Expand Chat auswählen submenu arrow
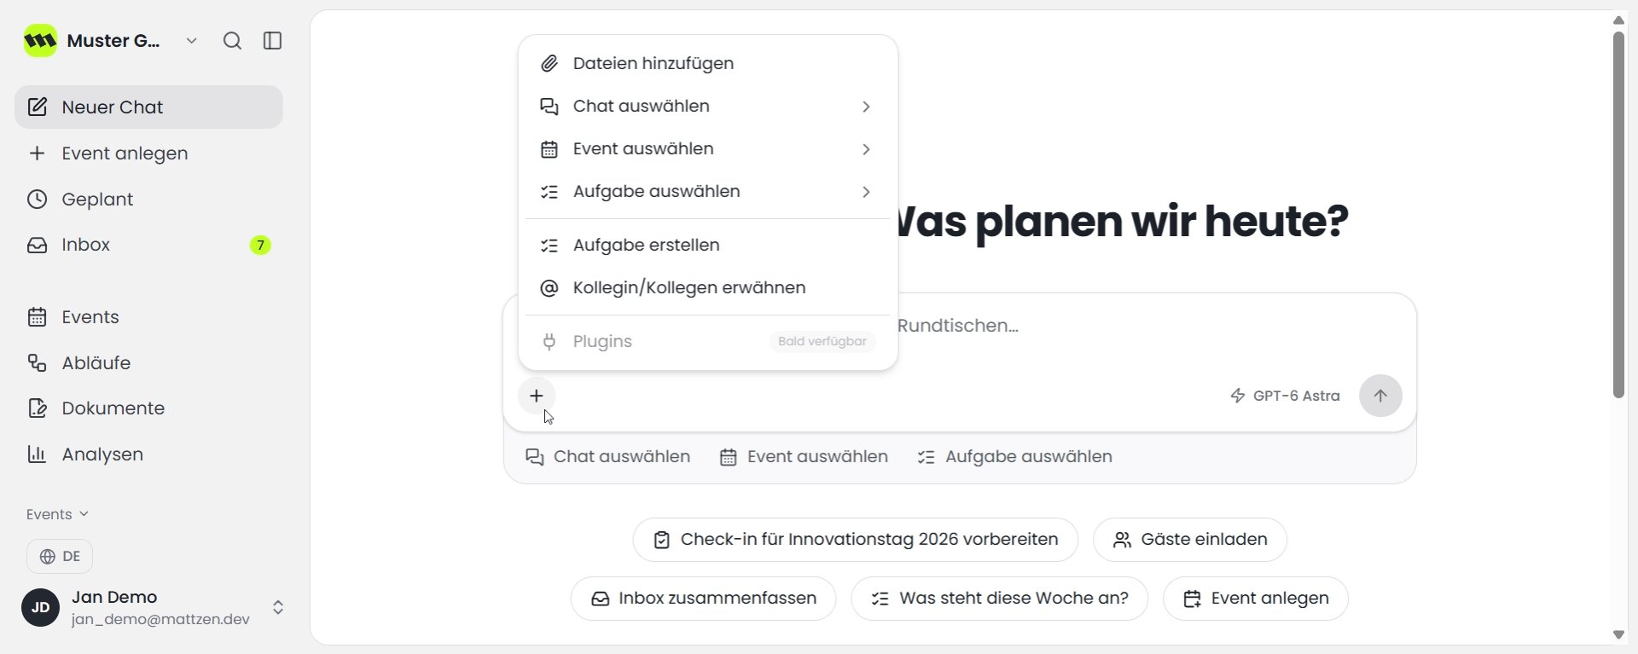The width and height of the screenshot is (1638, 654). [x=866, y=107]
